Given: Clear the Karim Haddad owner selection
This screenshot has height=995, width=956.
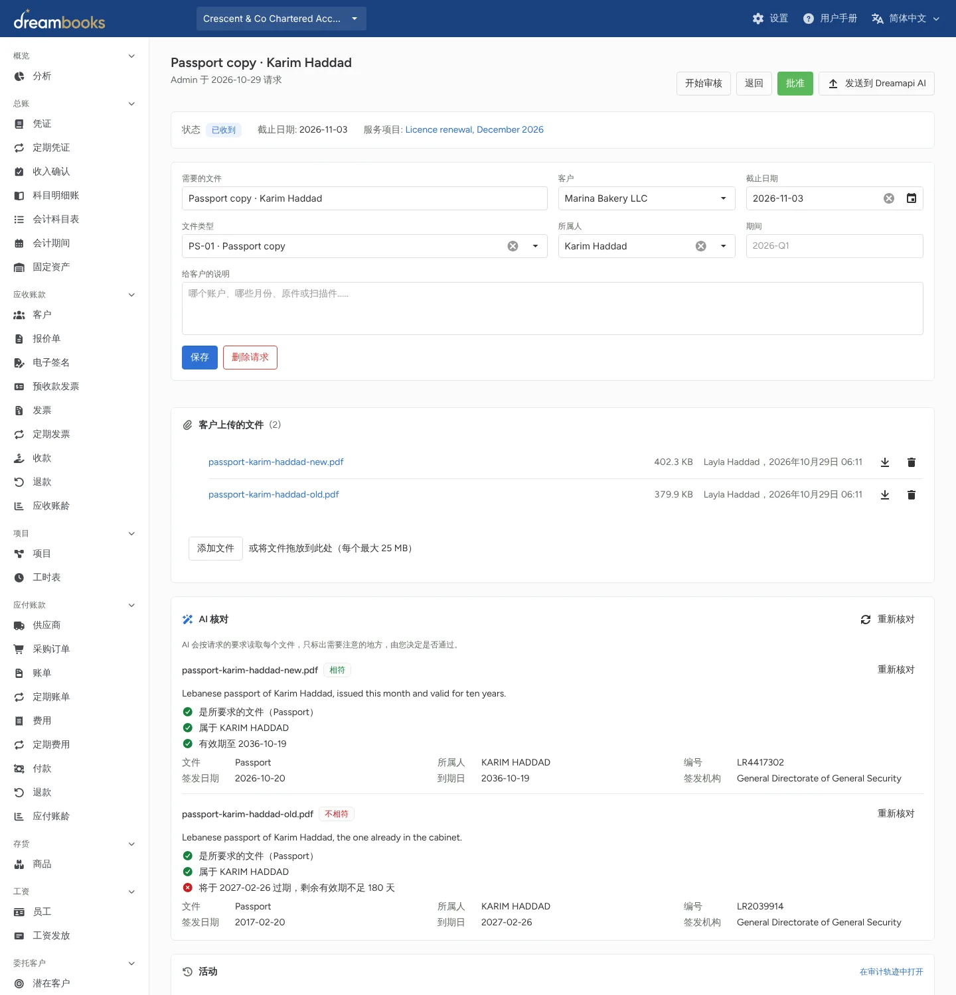Looking at the screenshot, I should 701,246.
